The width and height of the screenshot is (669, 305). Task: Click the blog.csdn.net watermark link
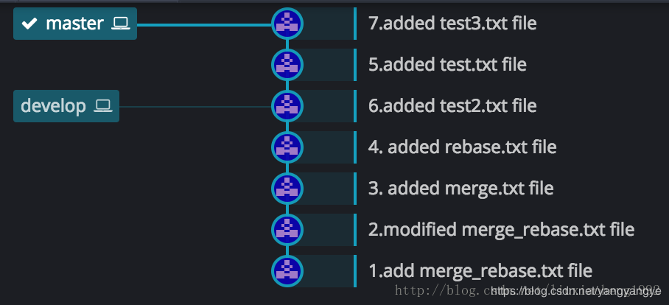coord(576,292)
